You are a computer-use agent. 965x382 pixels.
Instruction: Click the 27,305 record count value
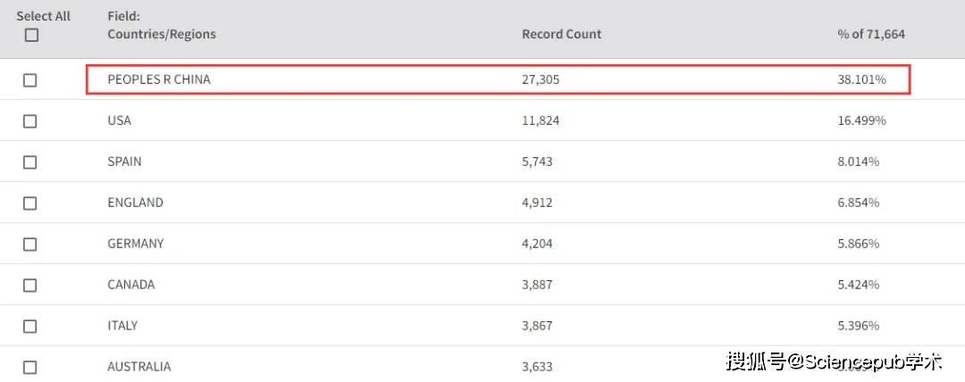click(541, 79)
